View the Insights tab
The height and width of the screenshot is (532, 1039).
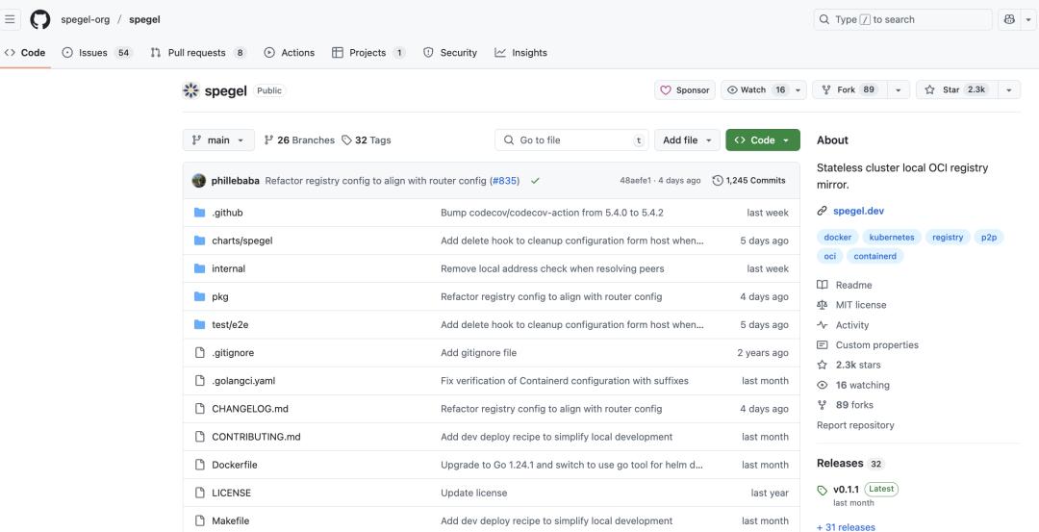(520, 52)
